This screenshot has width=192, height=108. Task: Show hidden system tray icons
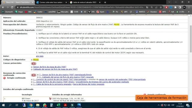coord(158,105)
